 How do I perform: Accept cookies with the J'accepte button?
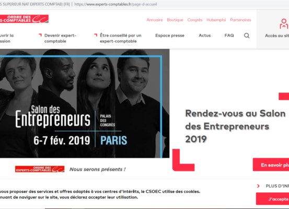[x=273, y=199]
